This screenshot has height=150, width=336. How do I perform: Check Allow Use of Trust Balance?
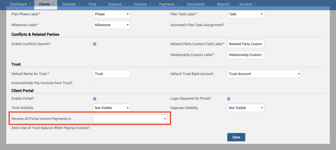click(95, 128)
